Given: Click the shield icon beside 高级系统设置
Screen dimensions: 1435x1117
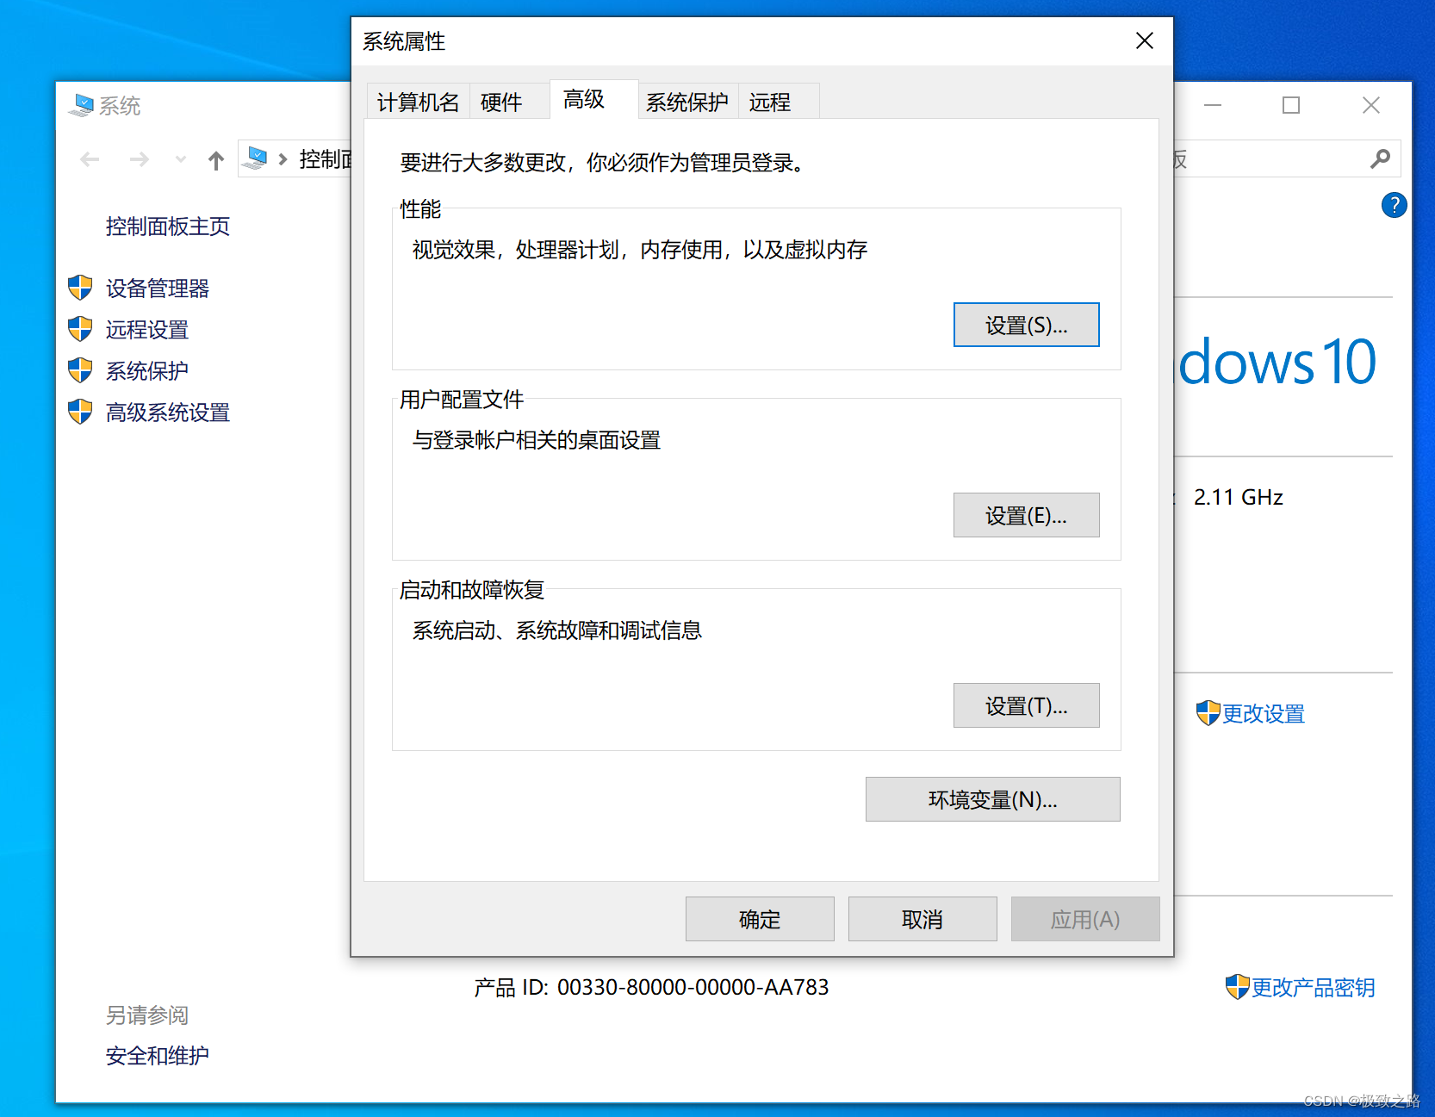Looking at the screenshot, I should [x=80, y=412].
